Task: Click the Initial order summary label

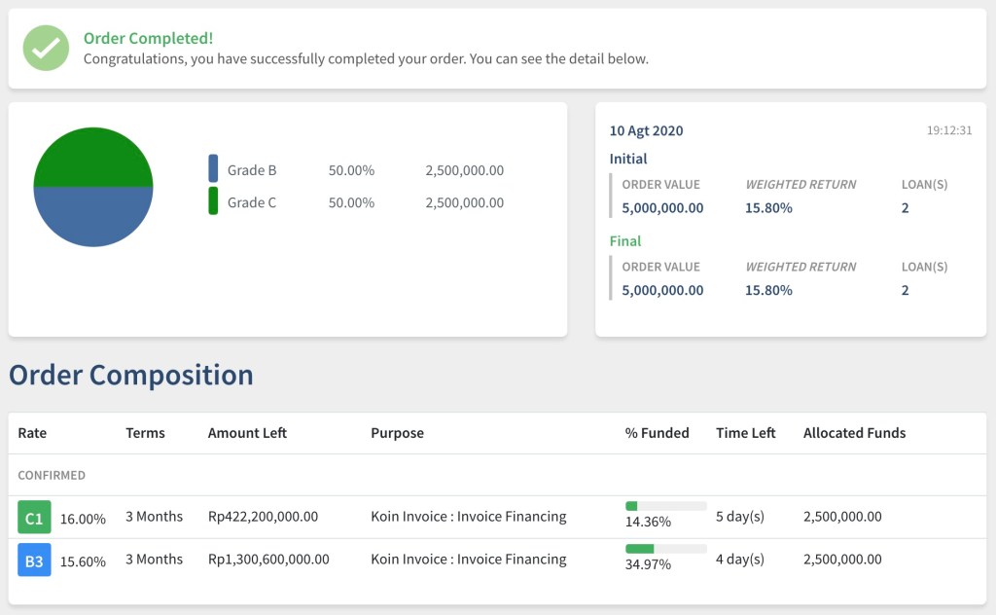Action: 628,159
